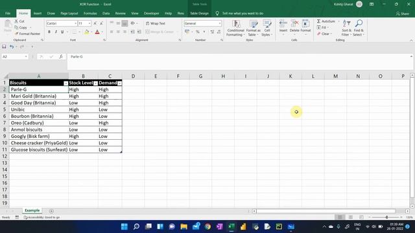Switch to the Developer tab
The image size is (415, 233).
pos(151,13)
